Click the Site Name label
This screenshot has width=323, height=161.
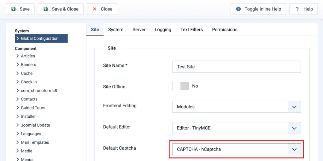115,66
